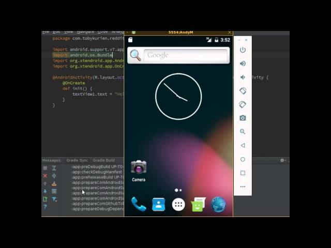Tap the Google search magnifier icon
331x248 pixels.
point(136,55)
